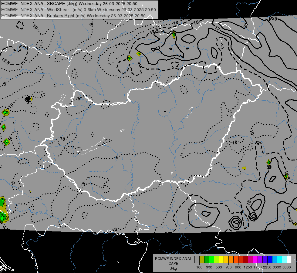Click the legend value 2250
The height and width of the screenshot is (273, 297).
267,267
